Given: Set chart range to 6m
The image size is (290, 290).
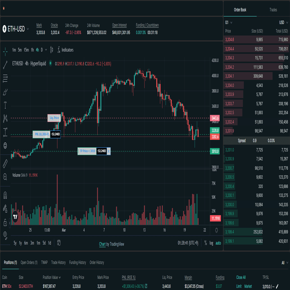Looking at the screenshot, I should click(26, 243).
